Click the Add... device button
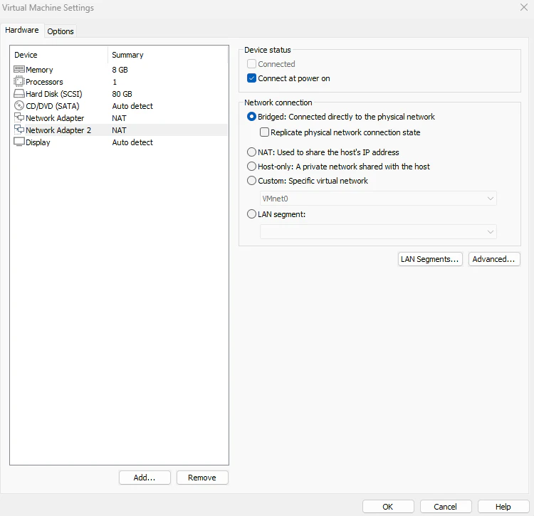 [x=145, y=478]
